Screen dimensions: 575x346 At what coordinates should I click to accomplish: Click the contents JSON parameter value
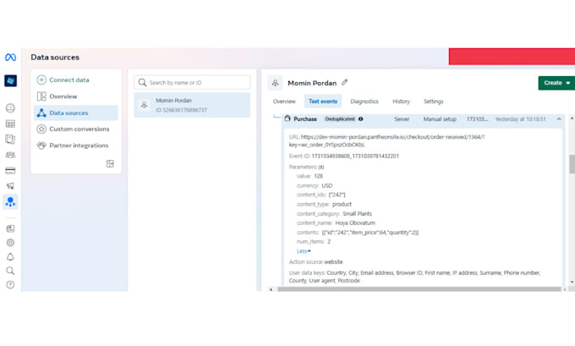[370, 233]
